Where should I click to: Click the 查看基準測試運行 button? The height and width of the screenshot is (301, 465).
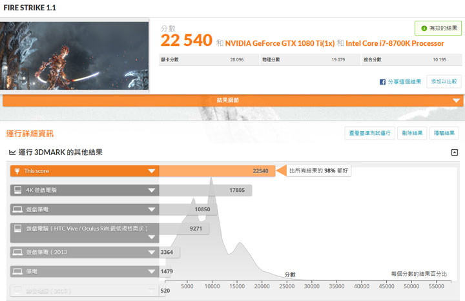370,133
